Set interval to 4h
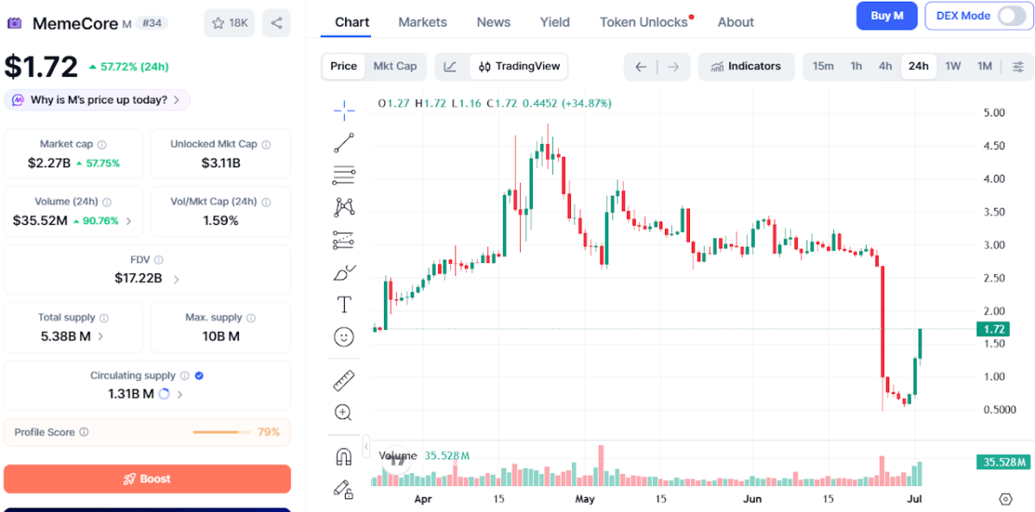1035x512 pixels. point(886,66)
